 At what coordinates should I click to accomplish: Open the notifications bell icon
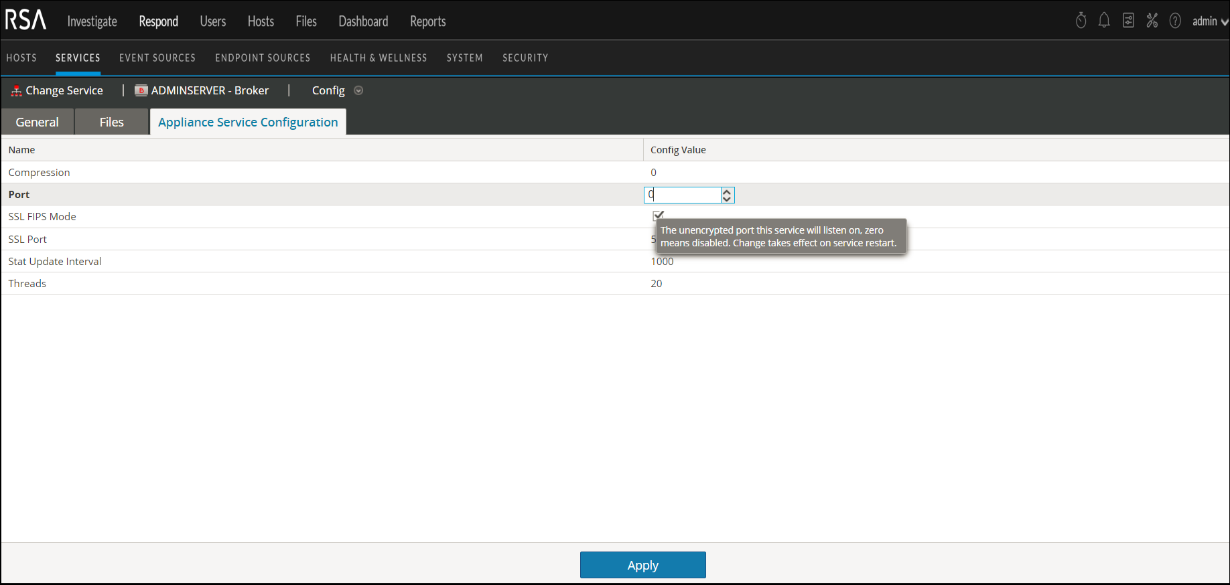[x=1104, y=21]
